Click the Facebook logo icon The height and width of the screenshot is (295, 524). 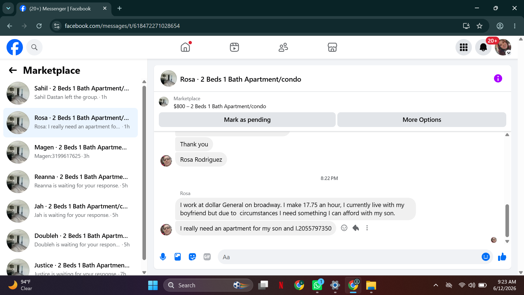click(x=15, y=47)
